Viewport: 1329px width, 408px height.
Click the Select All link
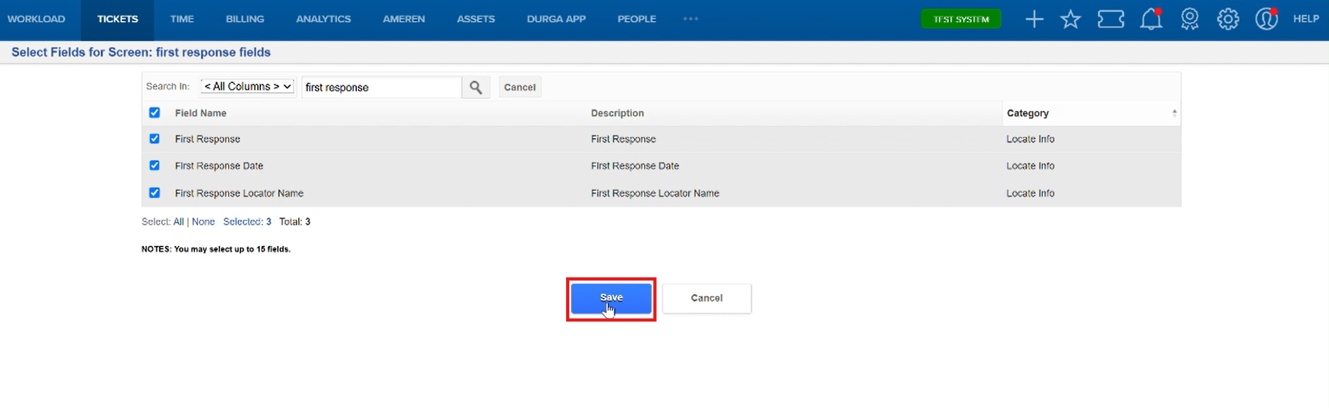[x=179, y=222]
